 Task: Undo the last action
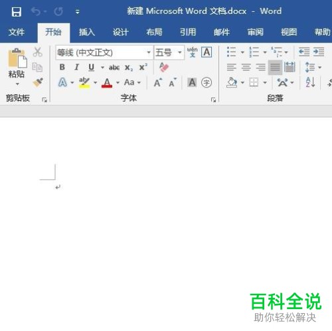(36, 11)
